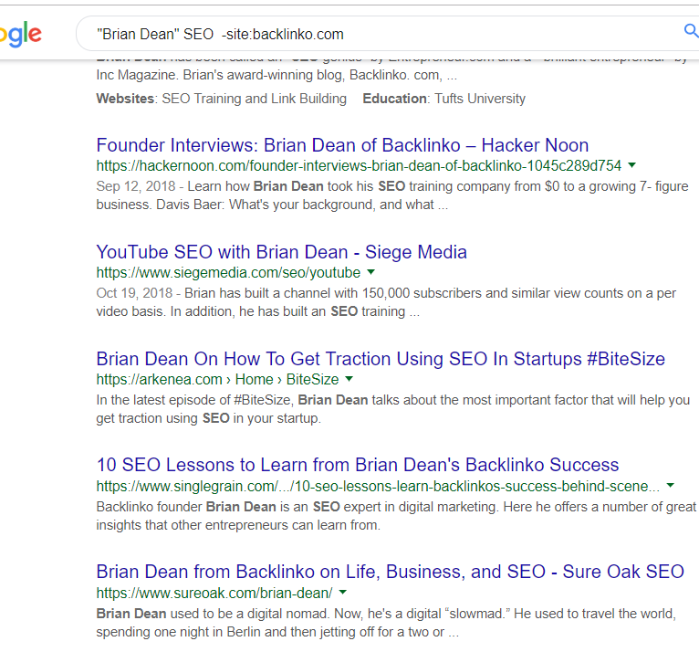The height and width of the screenshot is (652, 699).
Task: Click the Google logo
Action: [x=20, y=35]
